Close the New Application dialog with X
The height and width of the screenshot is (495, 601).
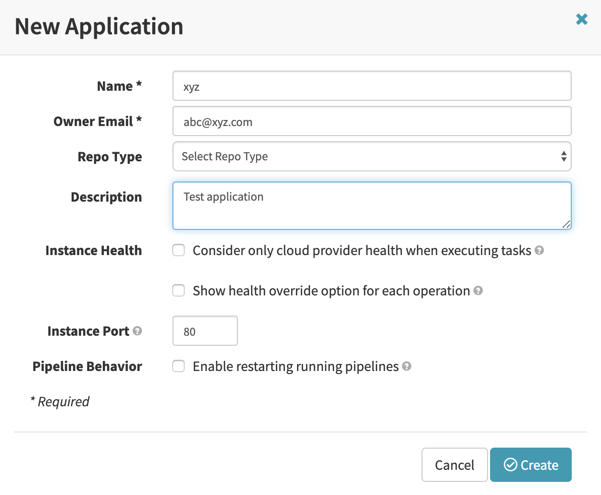click(x=581, y=20)
